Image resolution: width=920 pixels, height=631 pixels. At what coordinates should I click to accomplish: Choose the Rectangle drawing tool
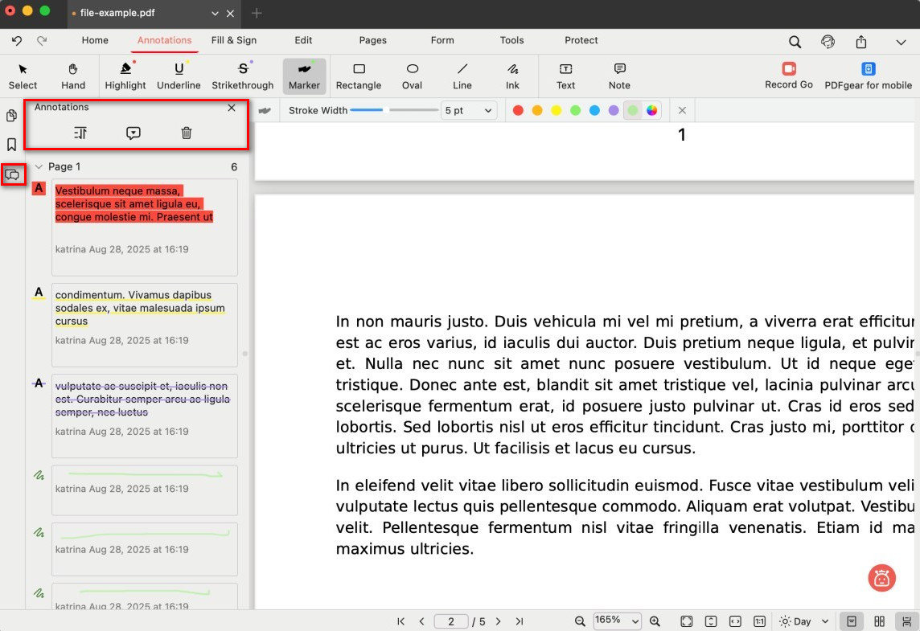(359, 76)
